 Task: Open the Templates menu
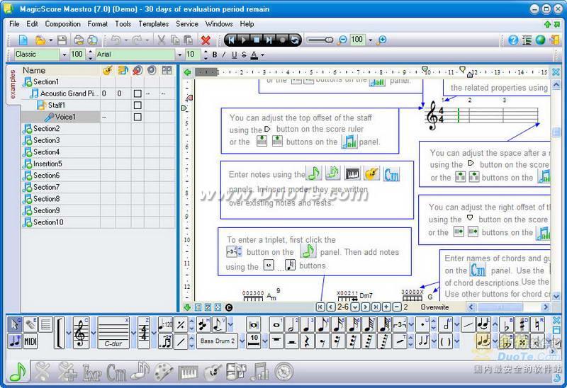(x=154, y=24)
